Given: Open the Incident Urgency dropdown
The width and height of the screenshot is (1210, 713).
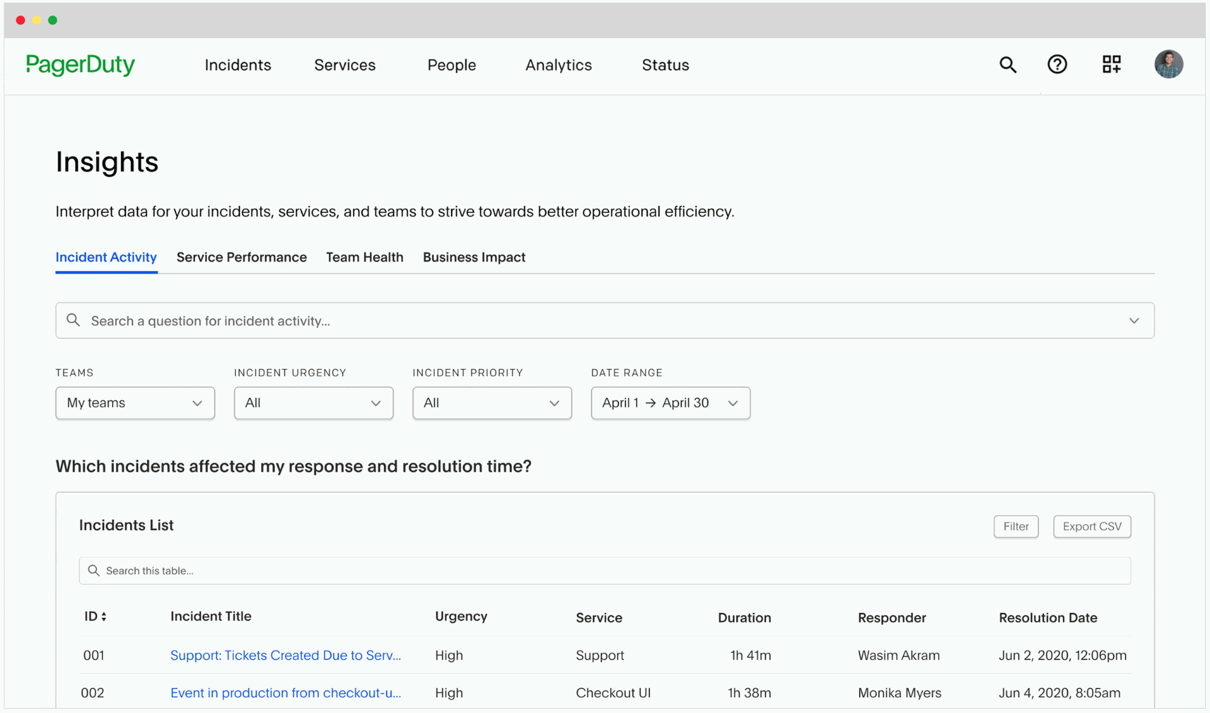Looking at the screenshot, I should [314, 403].
